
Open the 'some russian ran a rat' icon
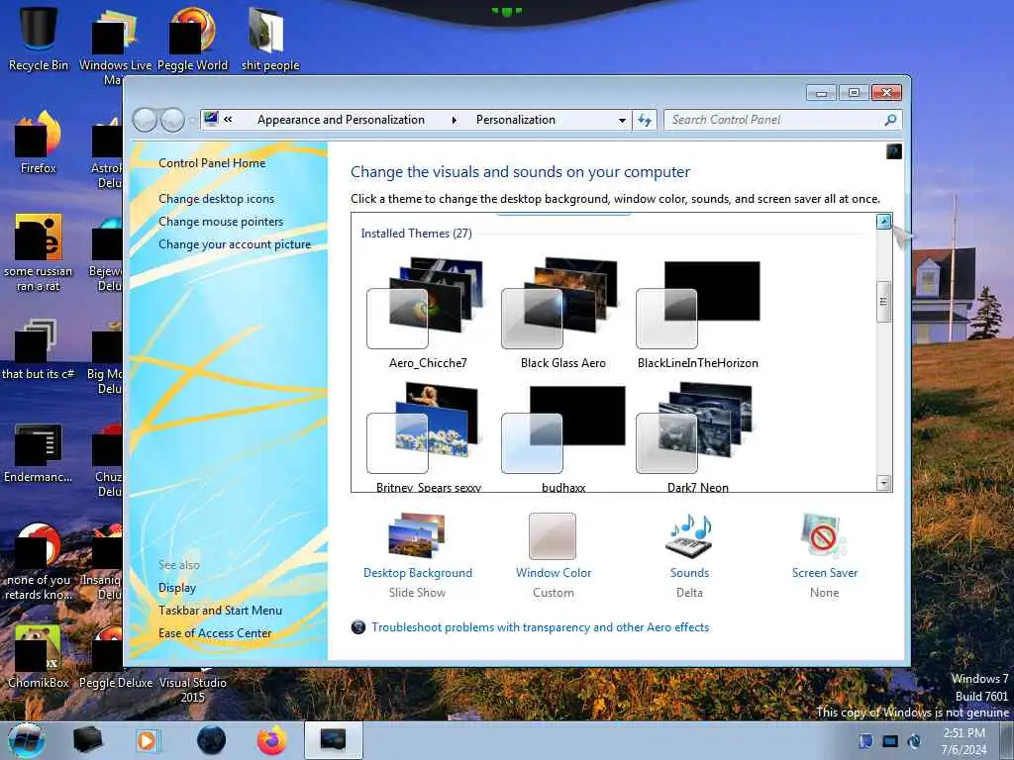point(39,252)
